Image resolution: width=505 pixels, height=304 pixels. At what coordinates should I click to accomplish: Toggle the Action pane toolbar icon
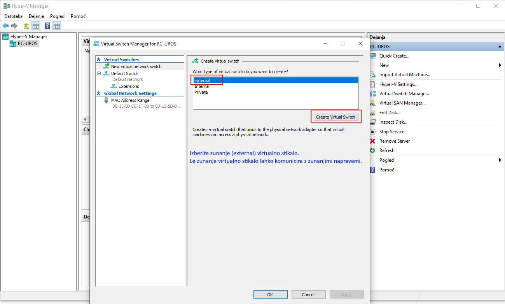[x=57, y=26]
